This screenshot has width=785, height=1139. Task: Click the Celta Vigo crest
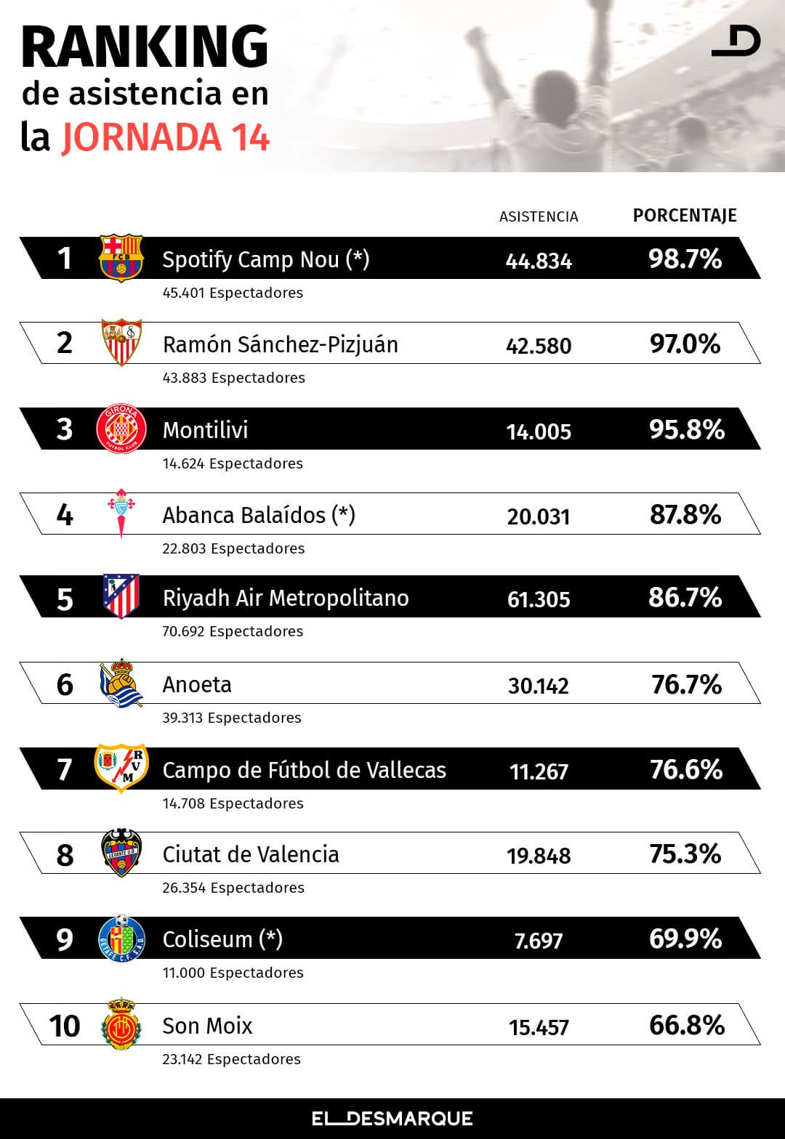[121, 513]
